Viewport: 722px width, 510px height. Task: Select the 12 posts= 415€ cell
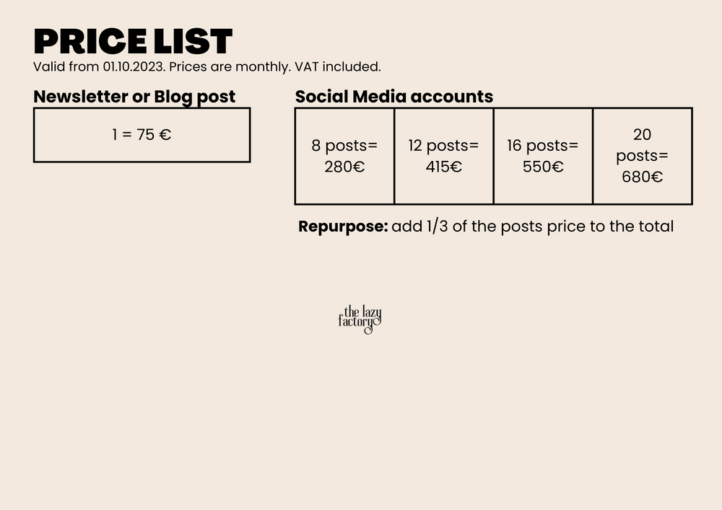click(444, 157)
